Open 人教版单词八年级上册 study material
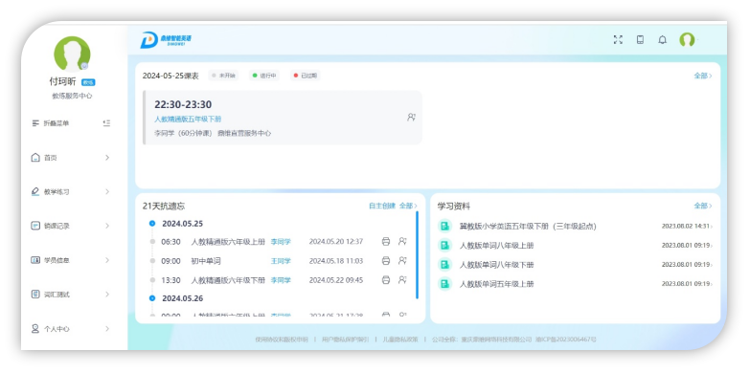This screenshot has height=372, width=750. coord(496,246)
